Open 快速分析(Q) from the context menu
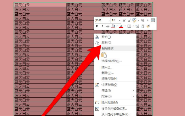This screenshot has width=186, height=116. [115, 85]
